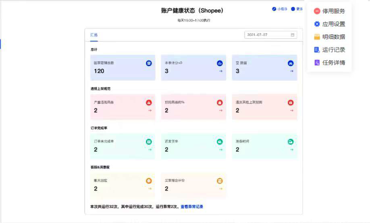Switch to the 汇总 tab
370x223 pixels.
click(x=94, y=35)
